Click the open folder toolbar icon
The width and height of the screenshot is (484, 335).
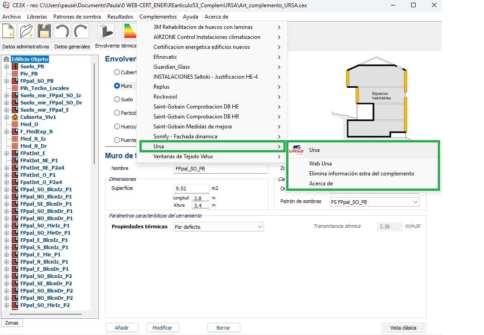click(x=27, y=31)
